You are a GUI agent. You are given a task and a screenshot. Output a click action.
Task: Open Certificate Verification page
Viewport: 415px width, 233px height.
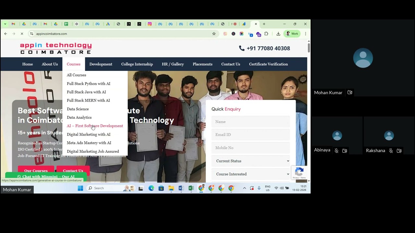pyautogui.click(x=268, y=64)
